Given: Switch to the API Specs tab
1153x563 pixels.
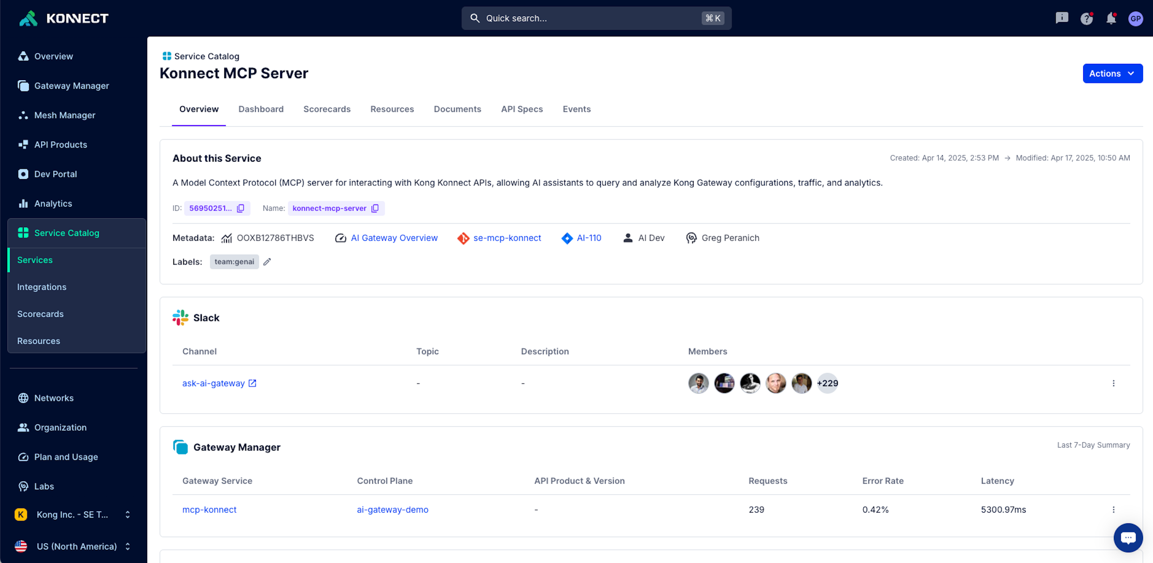Looking at the screenshot, I should pyautogui.click(x=522, y=109).
